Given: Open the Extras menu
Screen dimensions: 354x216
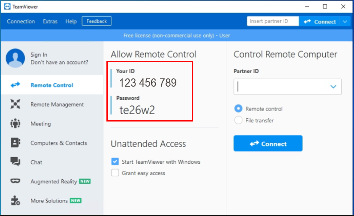Looking at the screenshot, I should click(x=50, y=21).
